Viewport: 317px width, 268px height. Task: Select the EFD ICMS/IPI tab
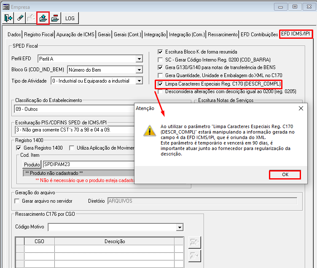(296, 34)
